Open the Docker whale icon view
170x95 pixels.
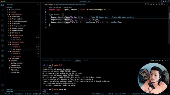[2, 51]
